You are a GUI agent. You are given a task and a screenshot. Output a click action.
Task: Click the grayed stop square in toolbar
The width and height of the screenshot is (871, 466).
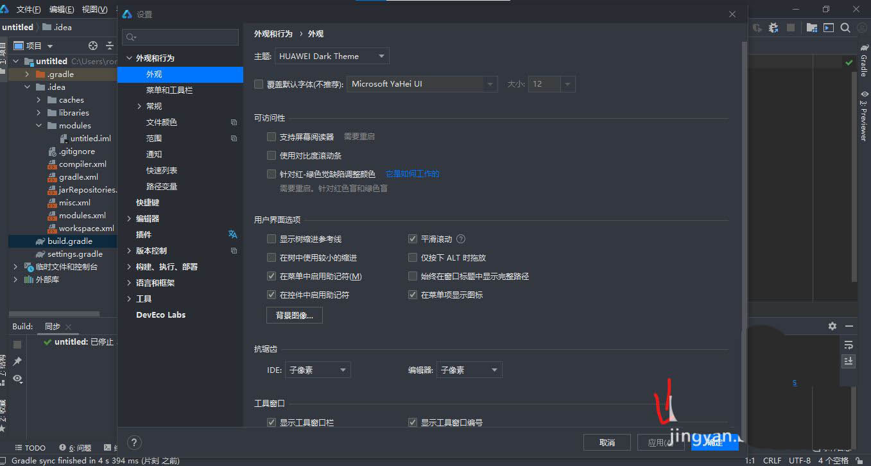coord(791,28)
